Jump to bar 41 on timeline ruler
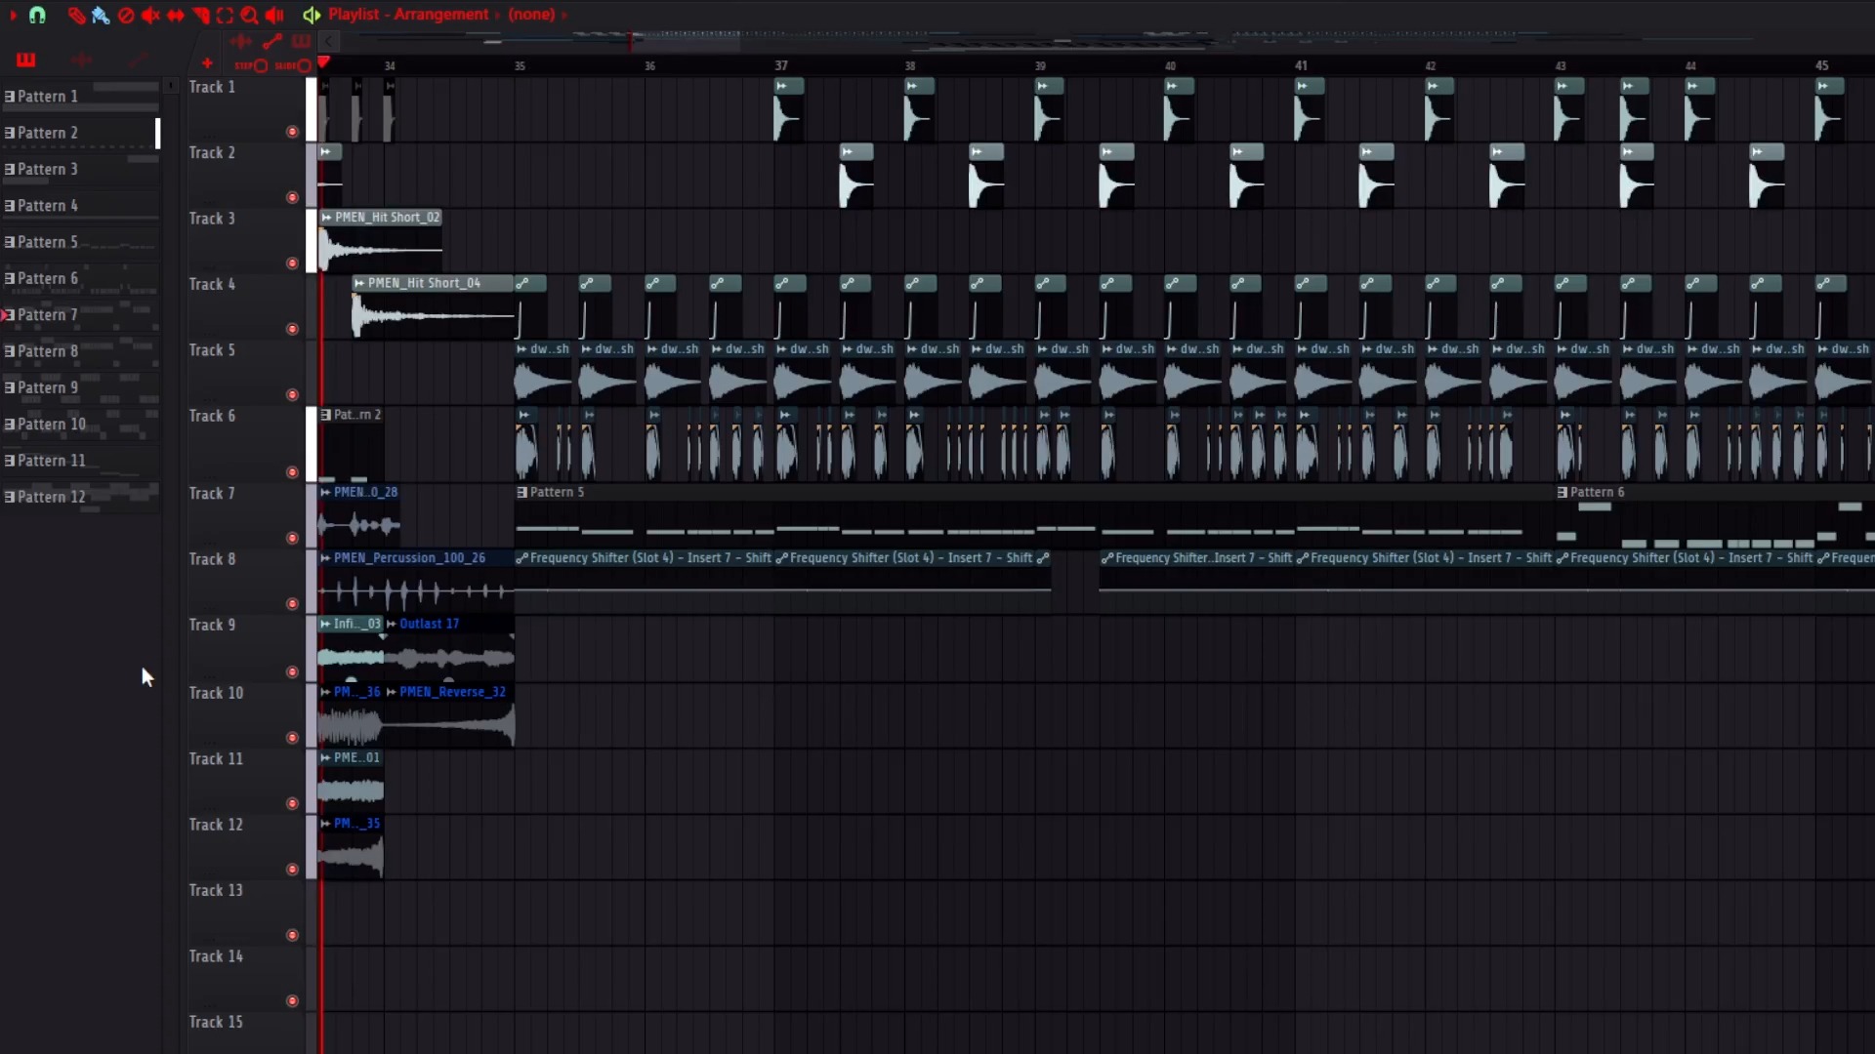1875x1054 pixels. click(x=1301, y=65)
